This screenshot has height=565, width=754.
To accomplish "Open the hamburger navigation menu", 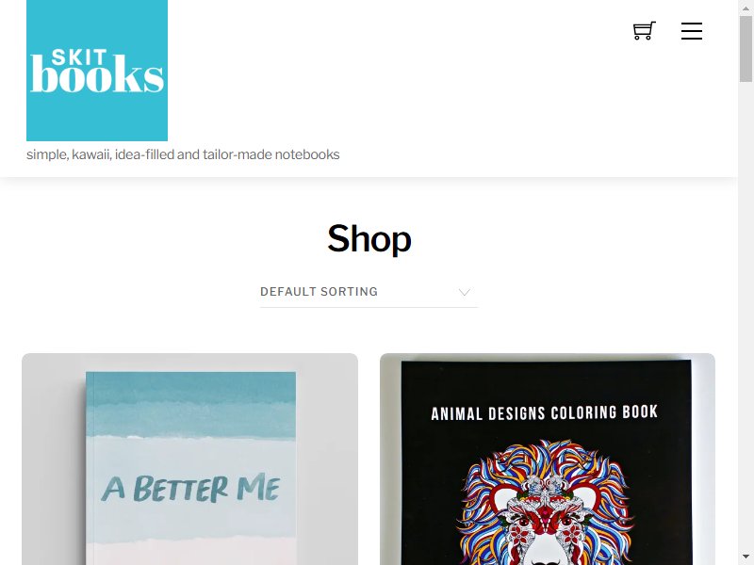I will tap(692, 31).
